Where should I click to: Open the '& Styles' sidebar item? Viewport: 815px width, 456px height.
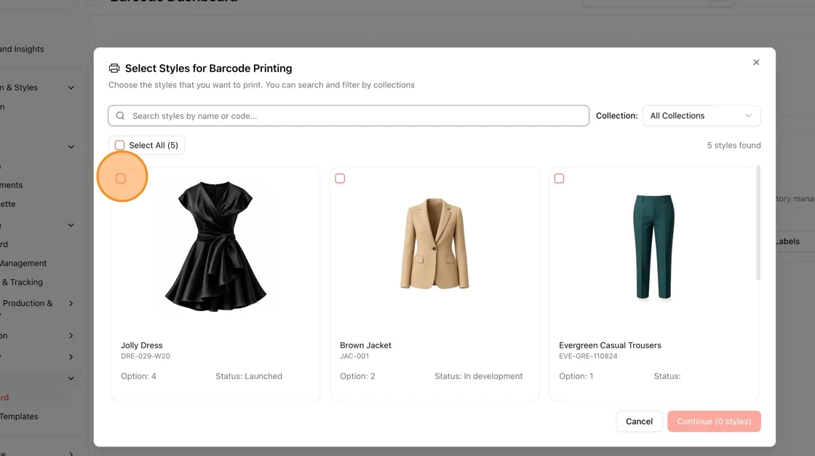coord(19,87)
